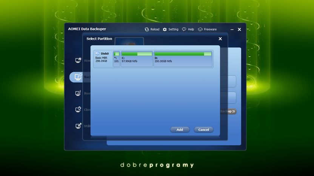The width and height of the screenshot is (314, 176).
Task: Open Setting via the gear icon
Action: coord(165,29)
